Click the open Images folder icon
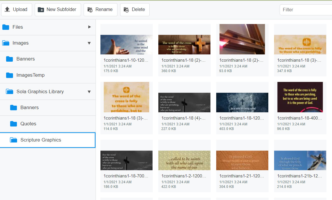332x200 pixels. [x=6, y=43]
